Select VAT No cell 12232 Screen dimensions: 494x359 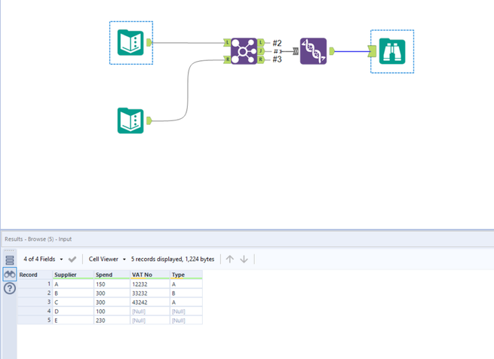150,284
